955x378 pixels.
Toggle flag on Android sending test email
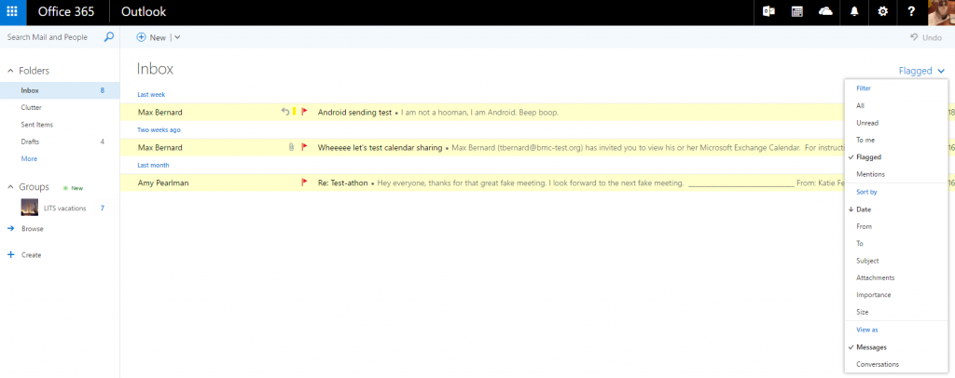[x=305, y=112]
